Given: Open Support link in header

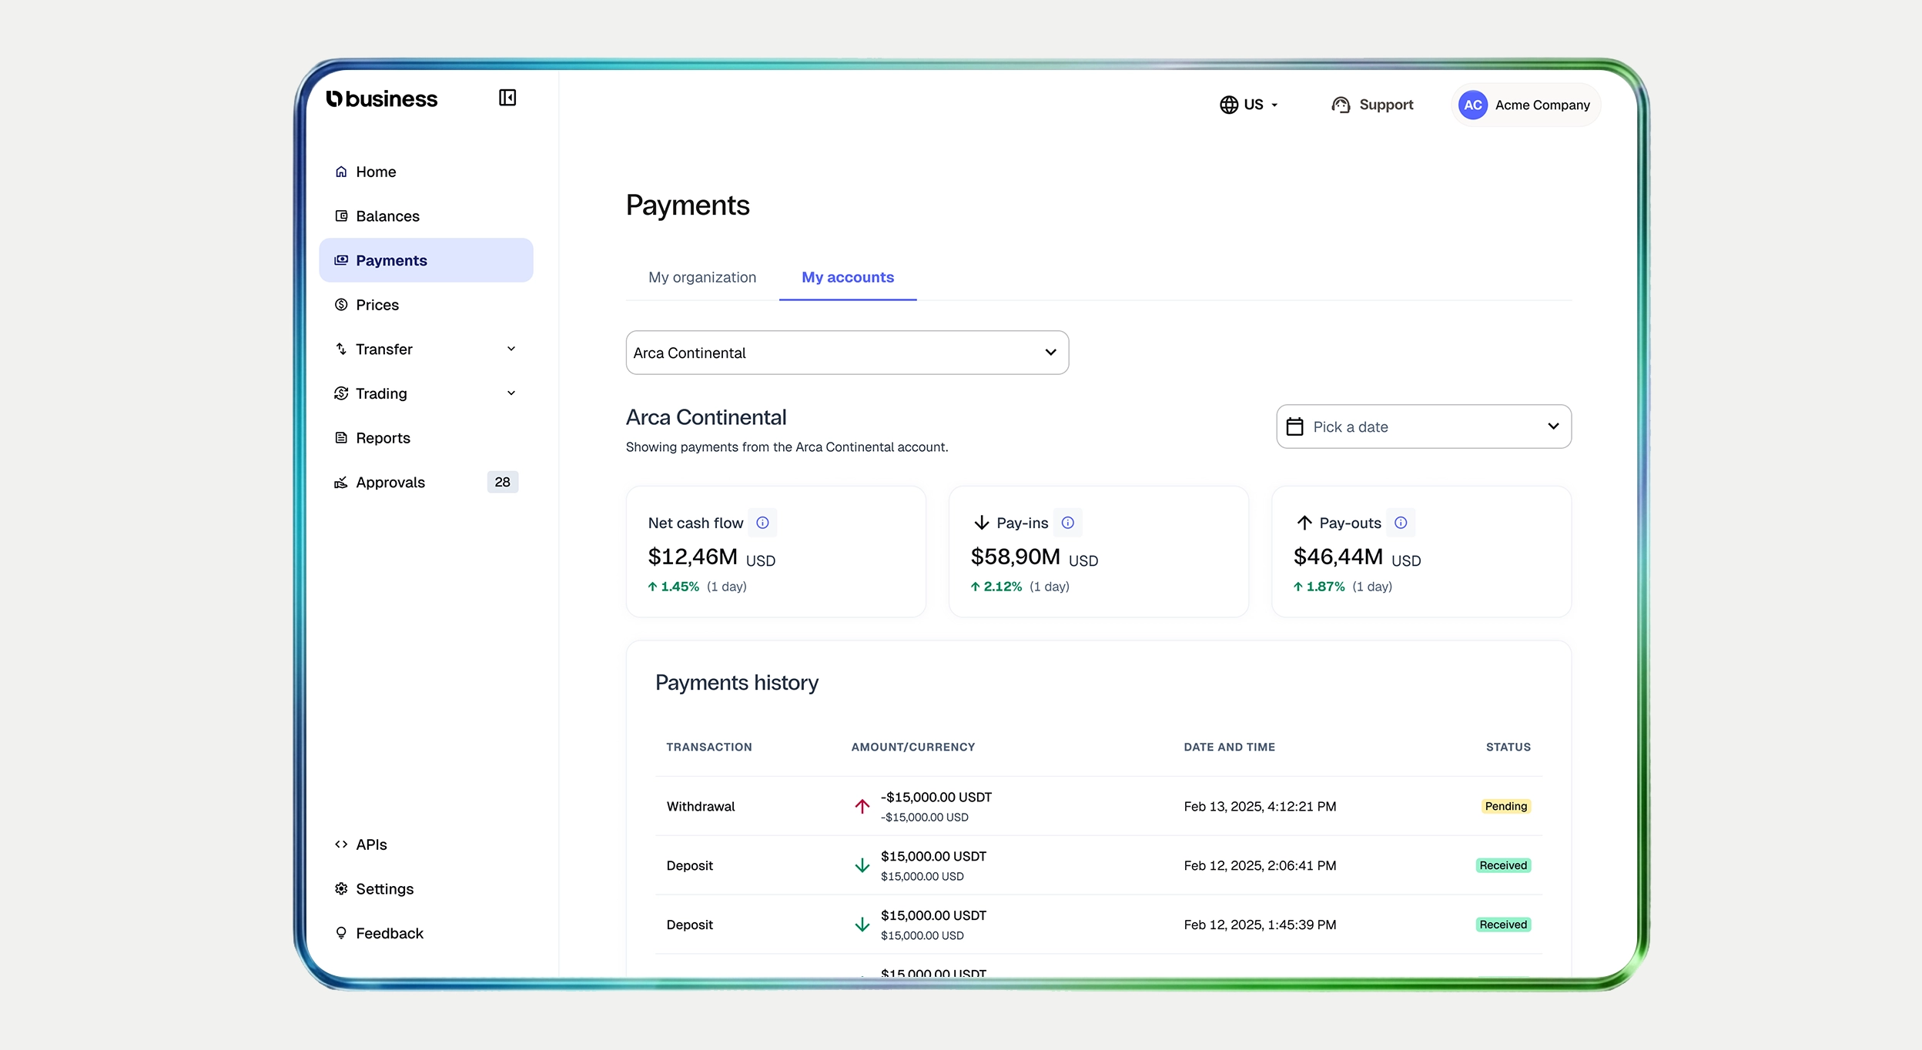Looking at the screenshot, I should [1373, 105].
